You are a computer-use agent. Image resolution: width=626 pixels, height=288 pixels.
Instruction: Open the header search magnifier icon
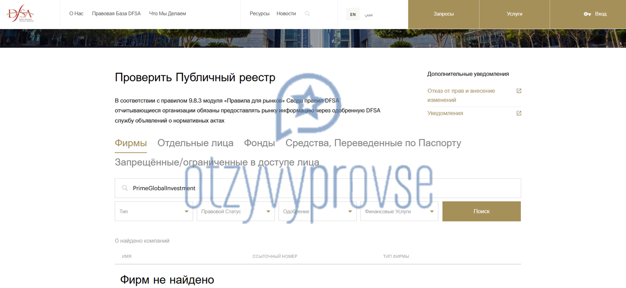click(x=307, y=14)
